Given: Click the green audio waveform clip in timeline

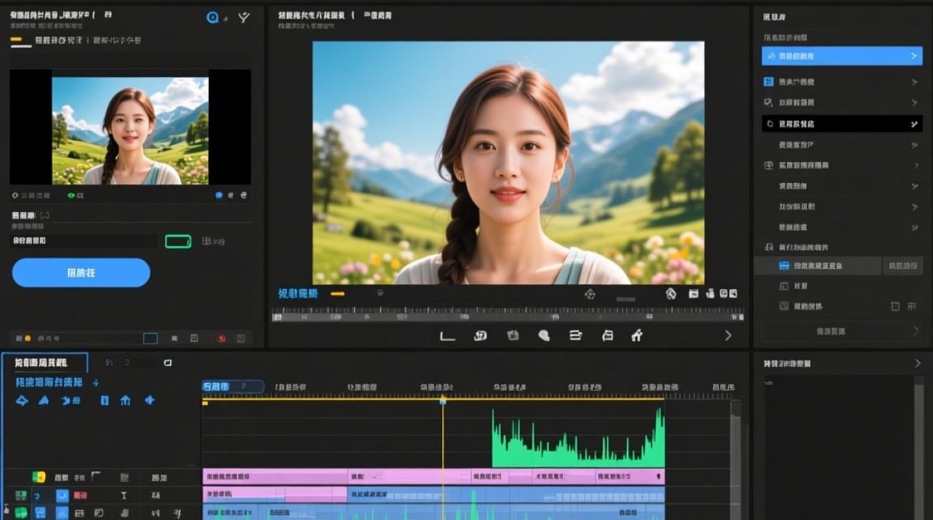Looking at the screenshot, I should pos(578,438).
